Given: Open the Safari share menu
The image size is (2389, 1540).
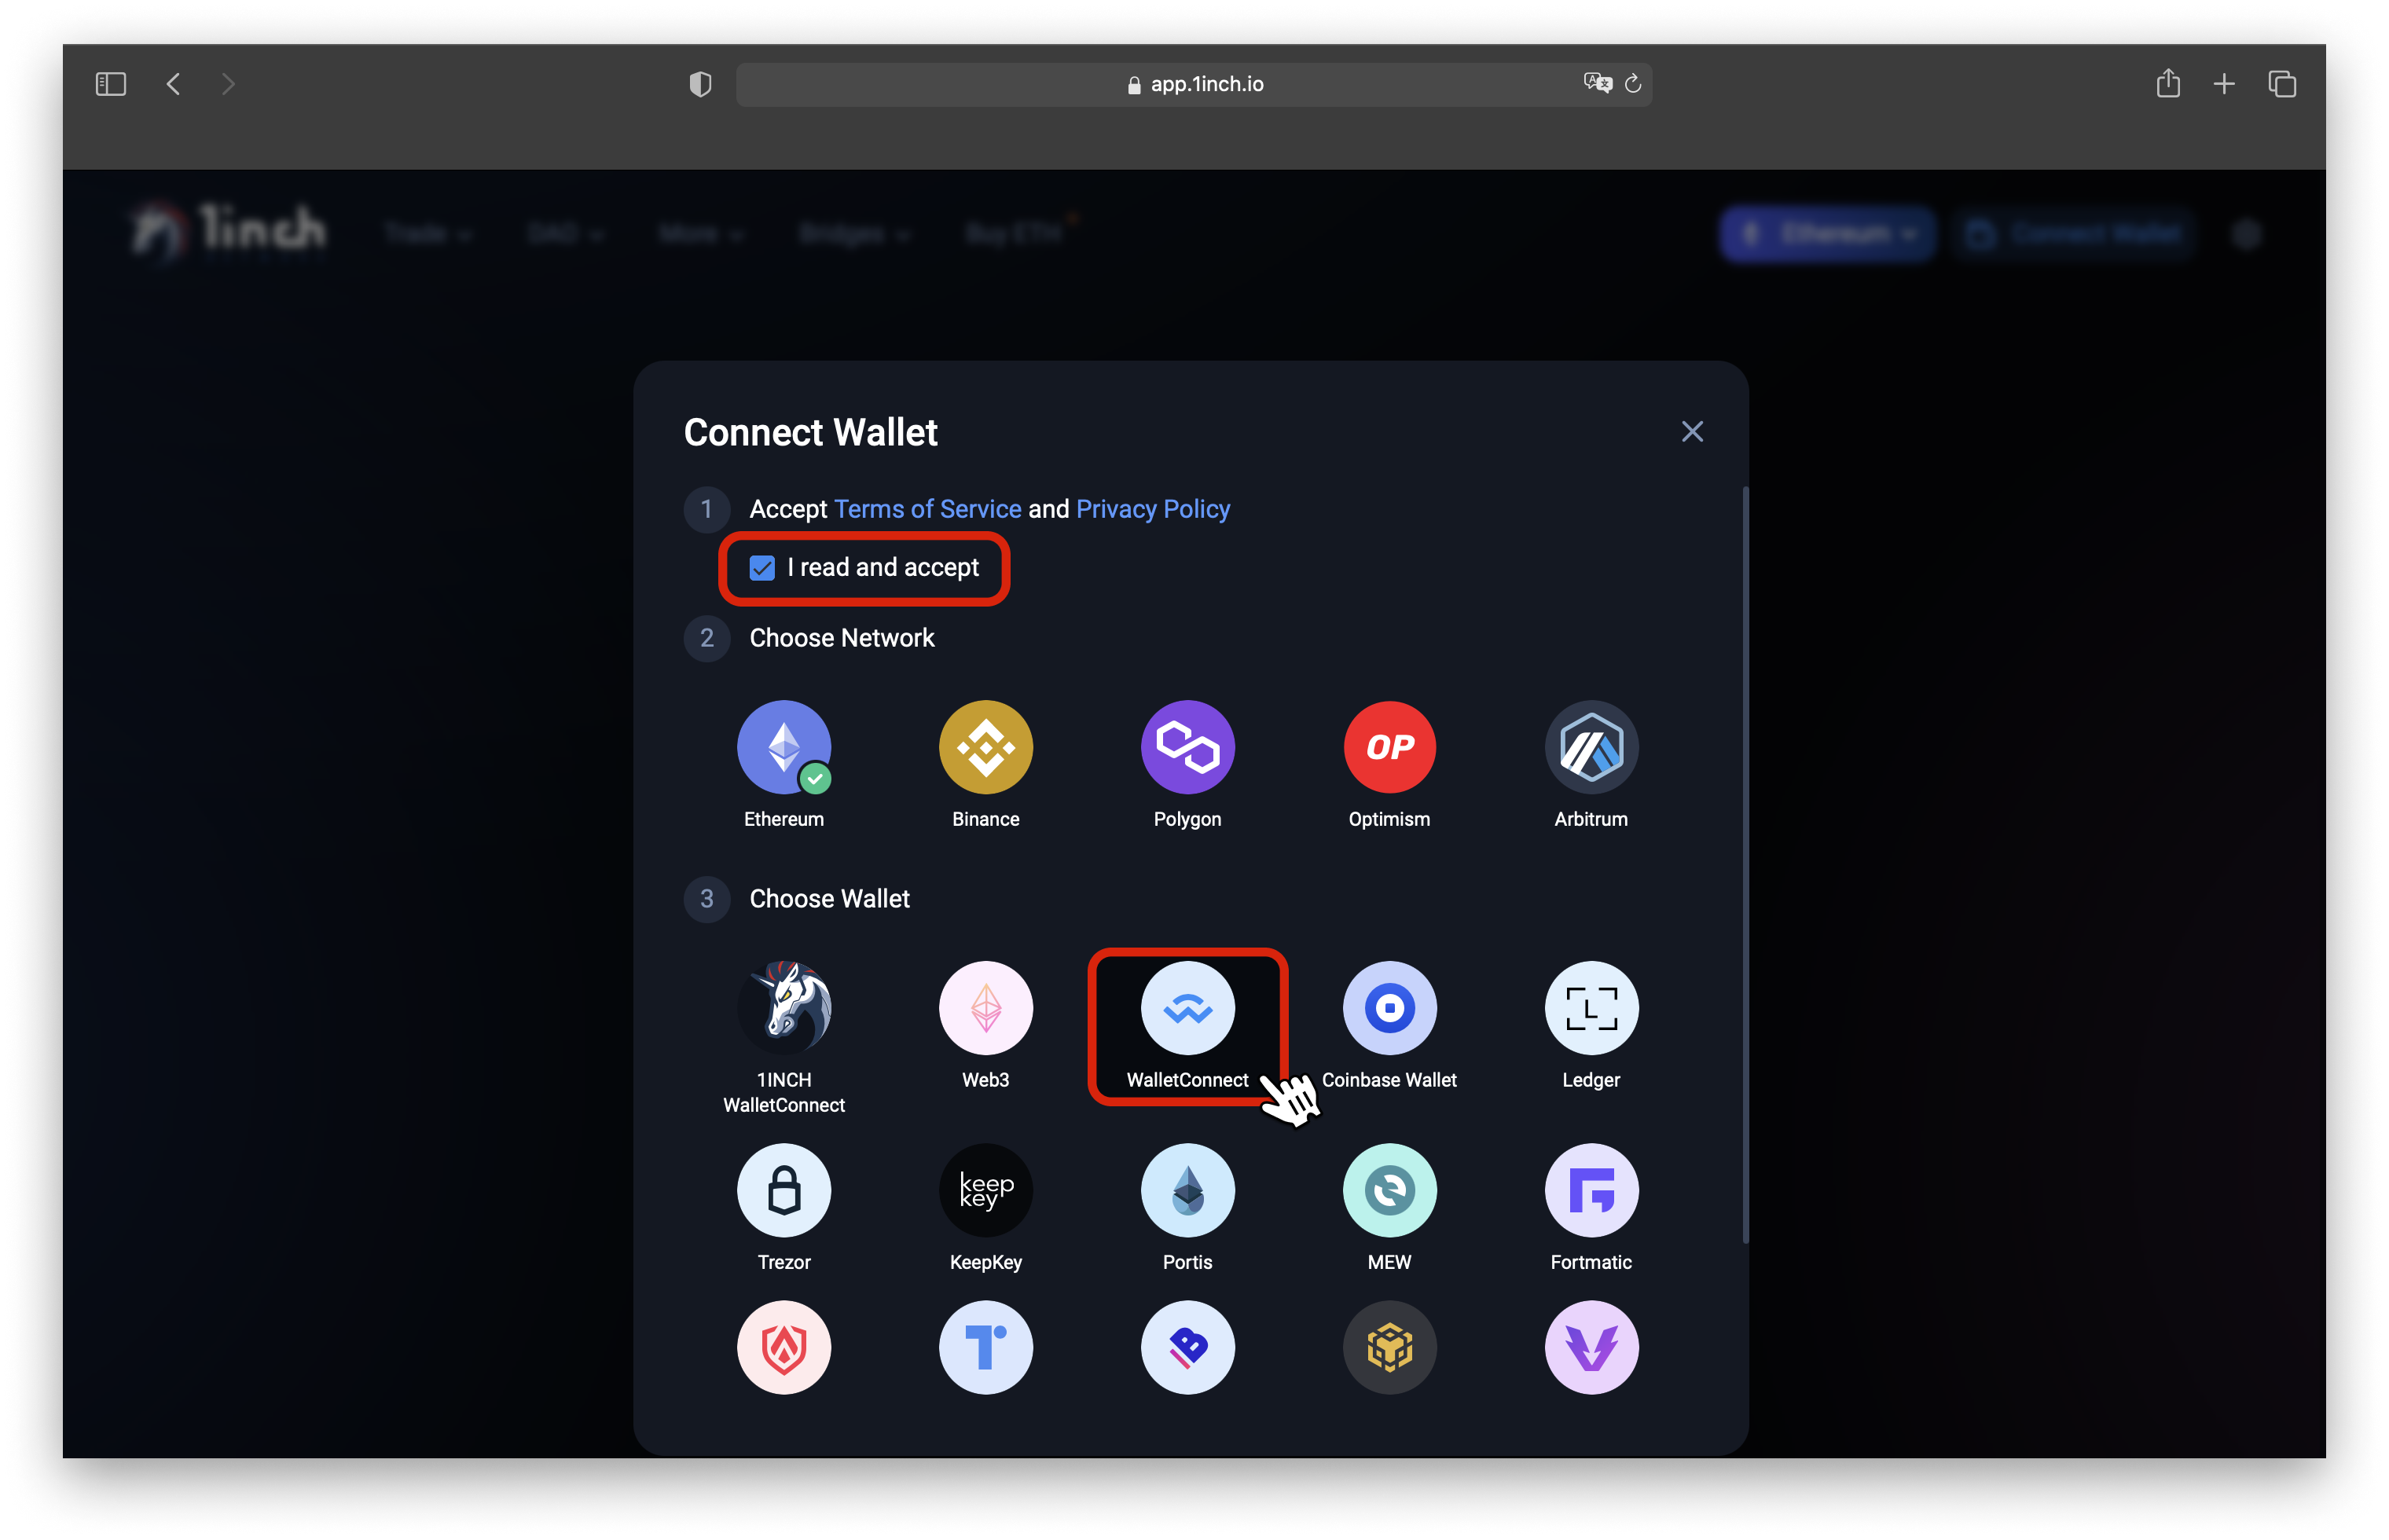Looking at the screenshot, I should click(x=2167, y=83).
